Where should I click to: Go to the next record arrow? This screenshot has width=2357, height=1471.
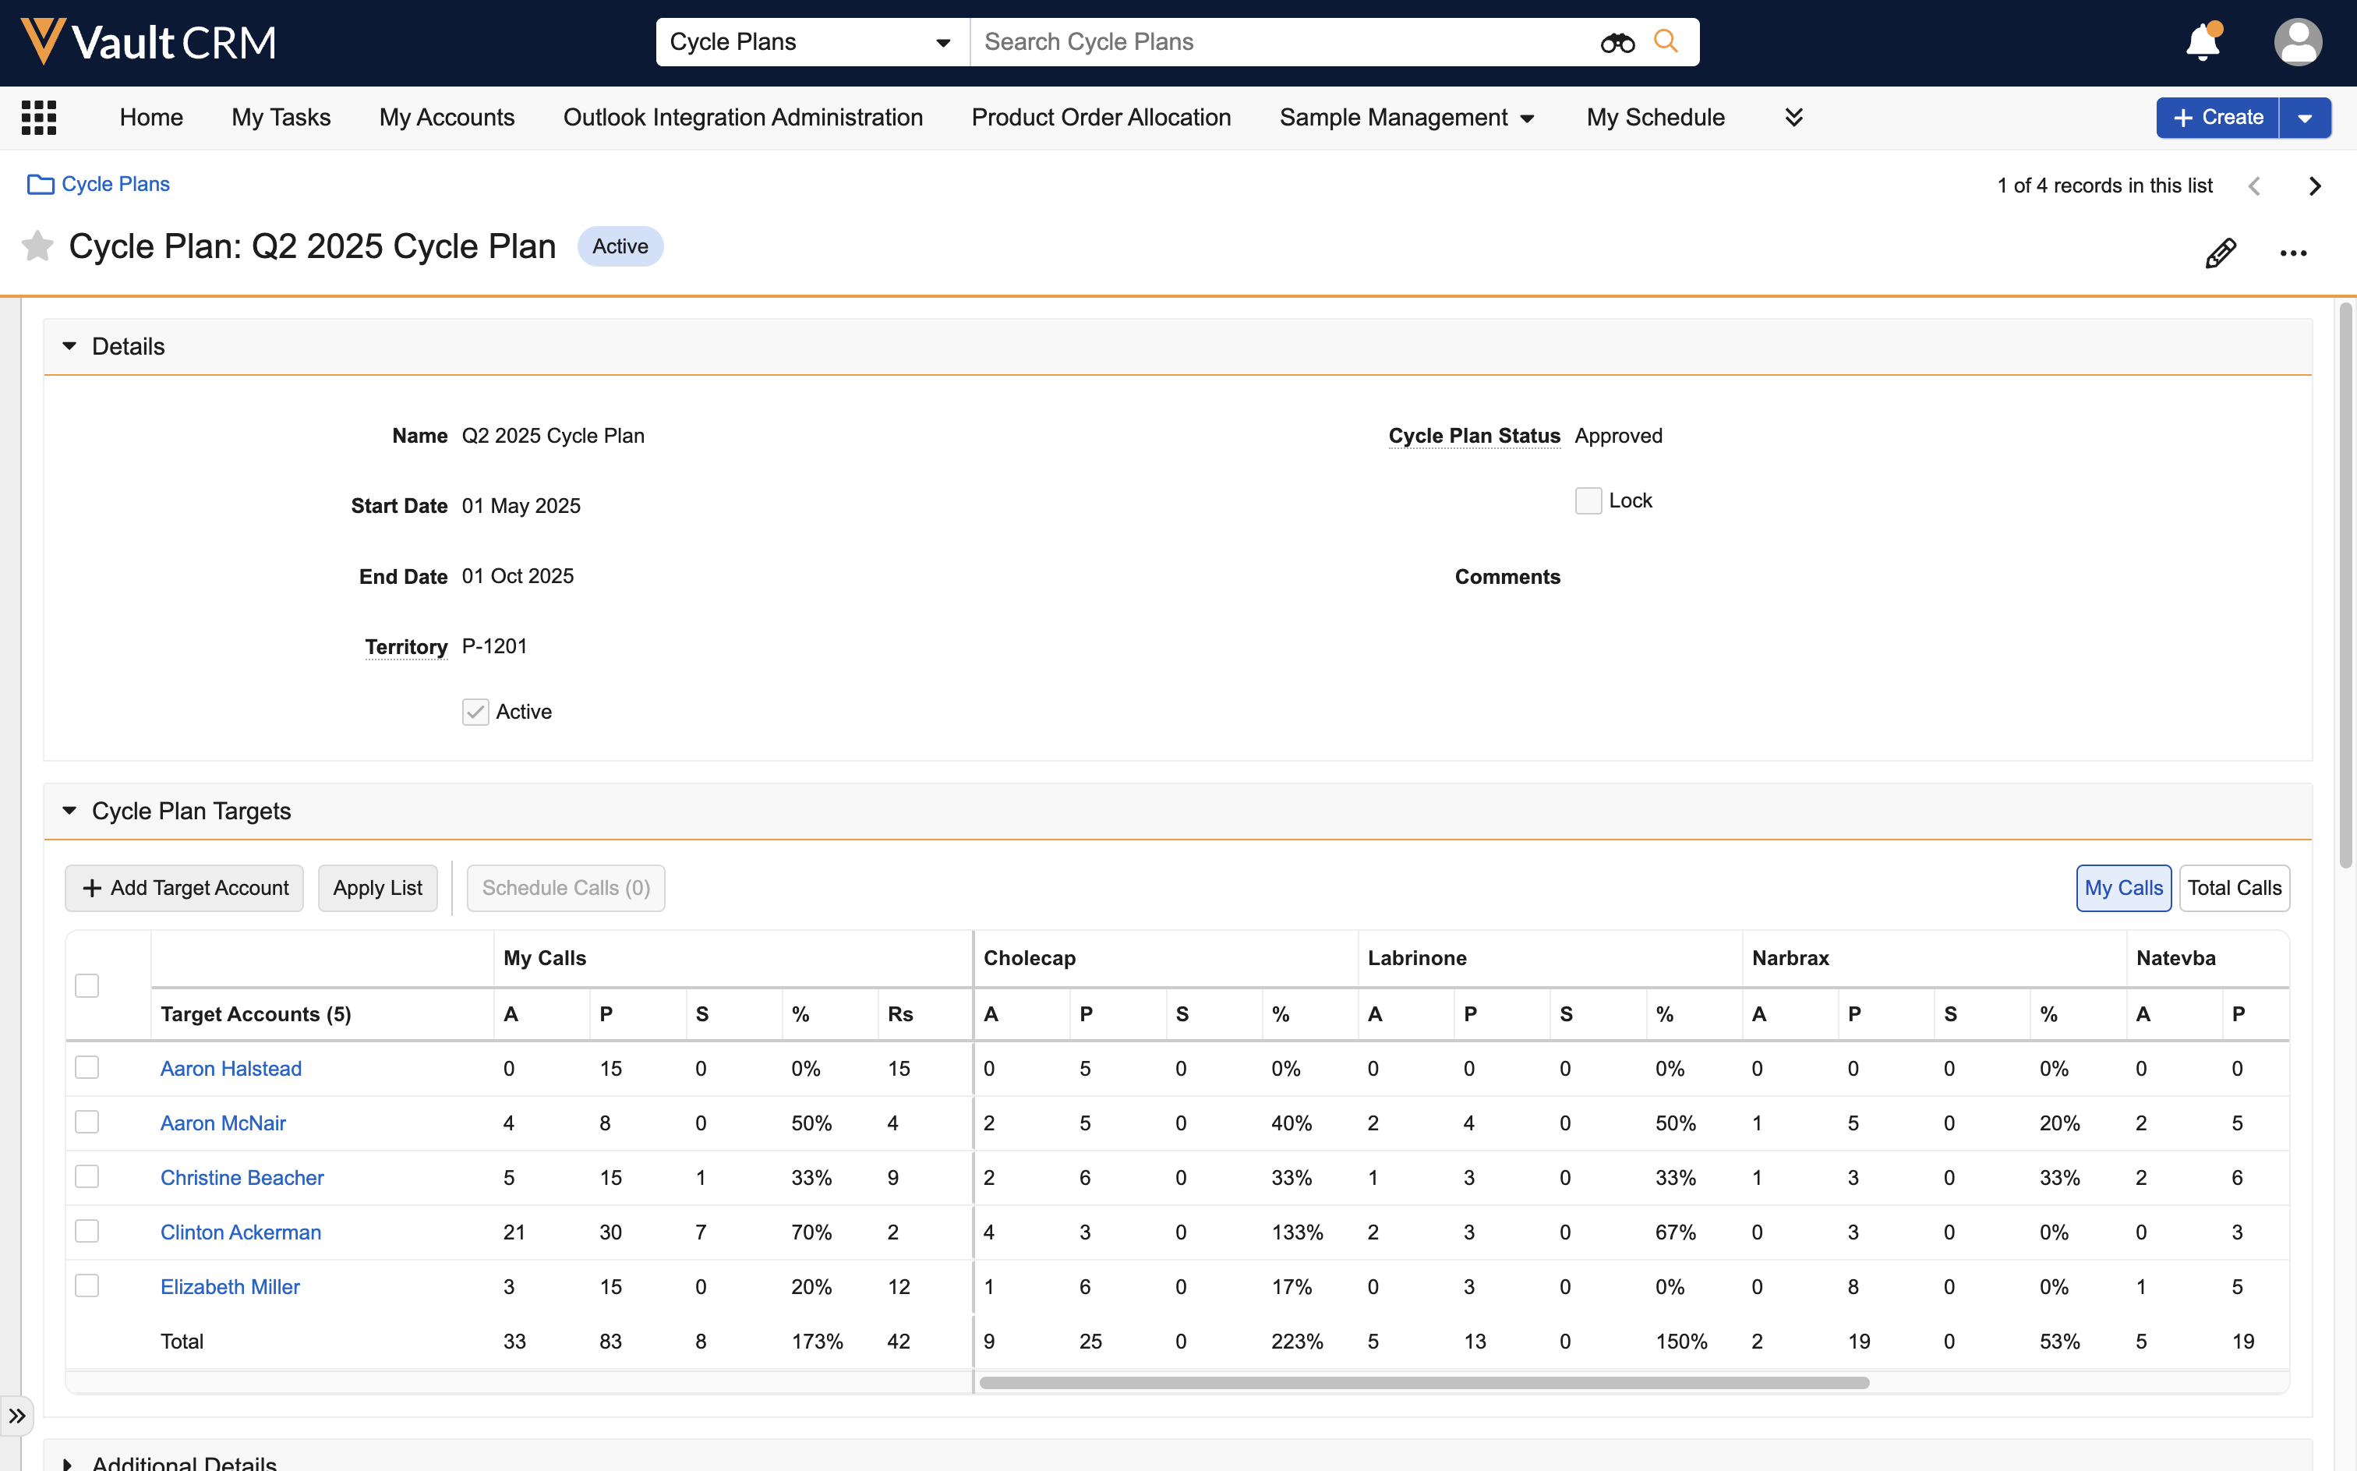click(x=2315, y=186)
